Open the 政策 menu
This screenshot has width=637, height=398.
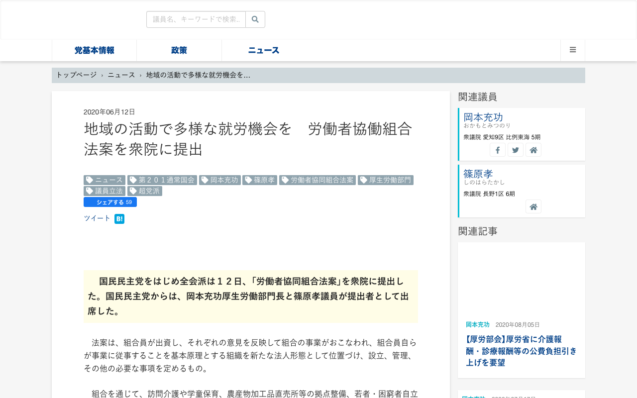point(179,50)
